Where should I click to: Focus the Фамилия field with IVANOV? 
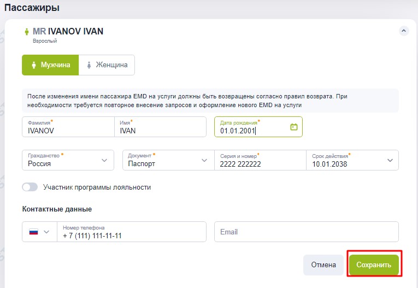[x=68, y=127]
